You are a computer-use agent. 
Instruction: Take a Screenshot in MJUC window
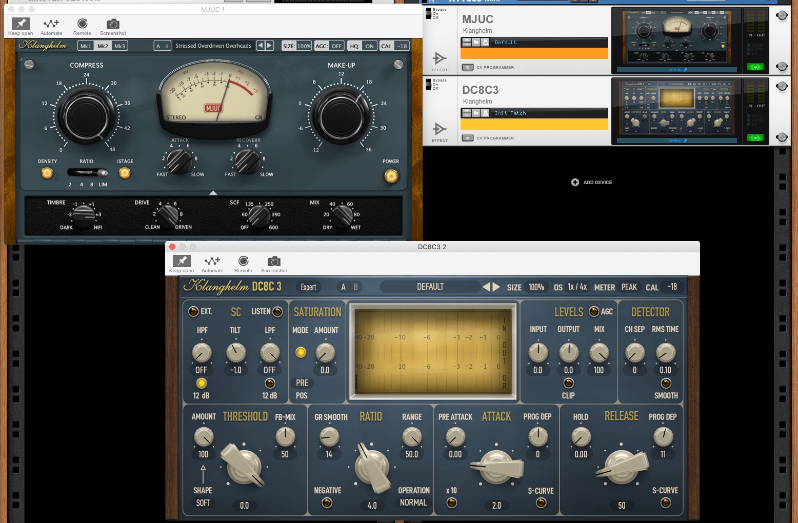(x=113, y=24)
